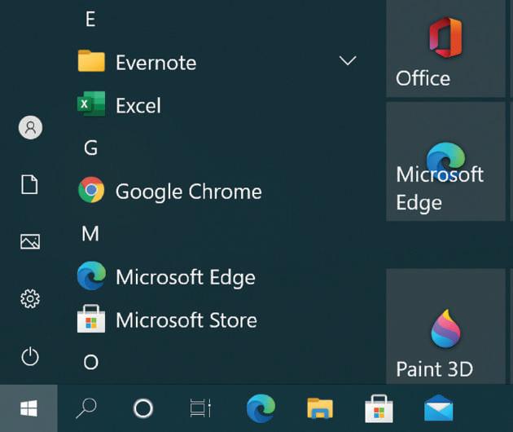
Task: Click the letter O section header
Action: [90, 362]
